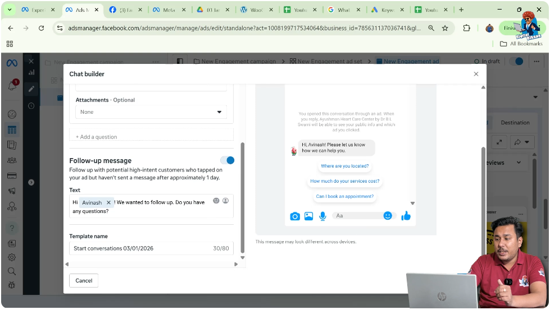
Task: Open Audiences people icon
Action: [x=12, y=160]
